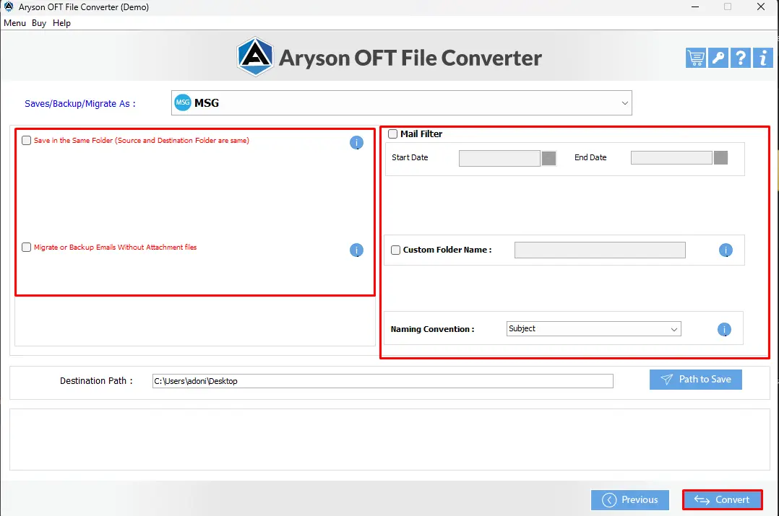Open the Buy menu
Image resolution: width=779 pixels, height=516 pixels.
click(39, 23)
